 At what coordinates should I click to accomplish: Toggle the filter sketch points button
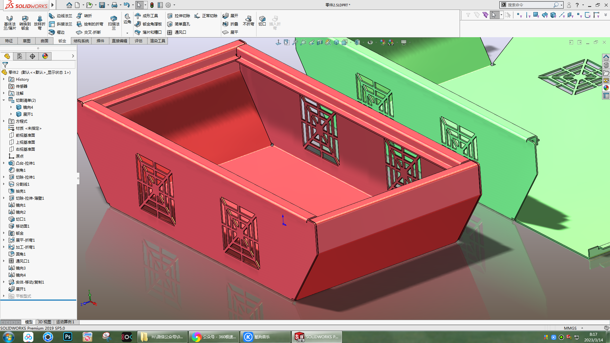pyautogui.click(x=579, y=15)
